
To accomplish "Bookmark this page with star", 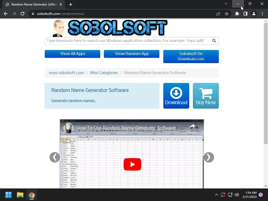I will (x=227, y=14).
